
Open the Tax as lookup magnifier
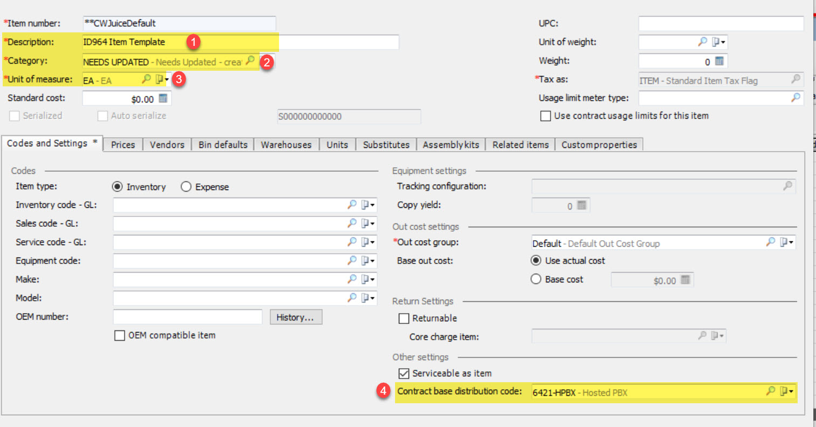click(x=795, y=79)
